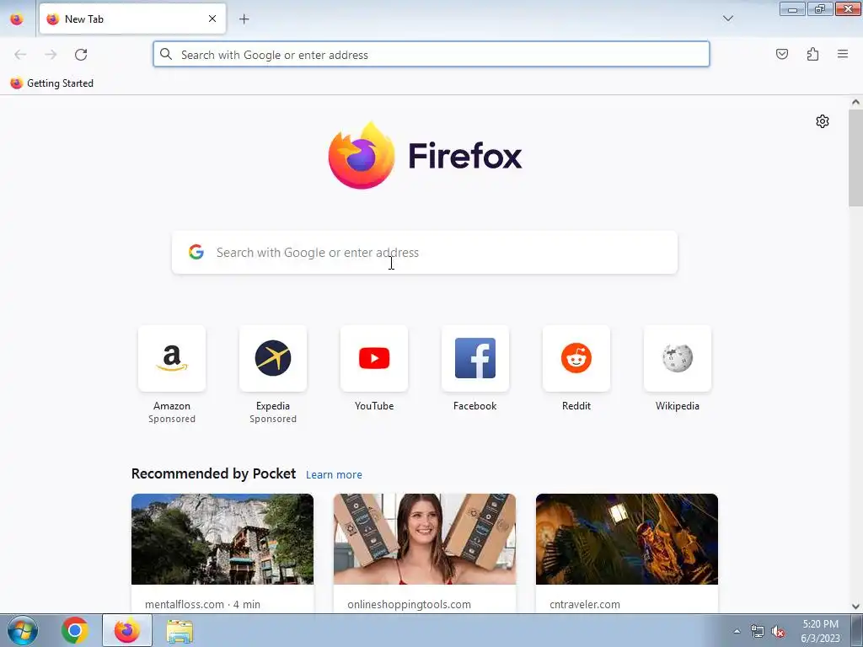This screenshot has height=647, width=863.
Task: Open the Getting Started bookmark
Action: point(51,83)
